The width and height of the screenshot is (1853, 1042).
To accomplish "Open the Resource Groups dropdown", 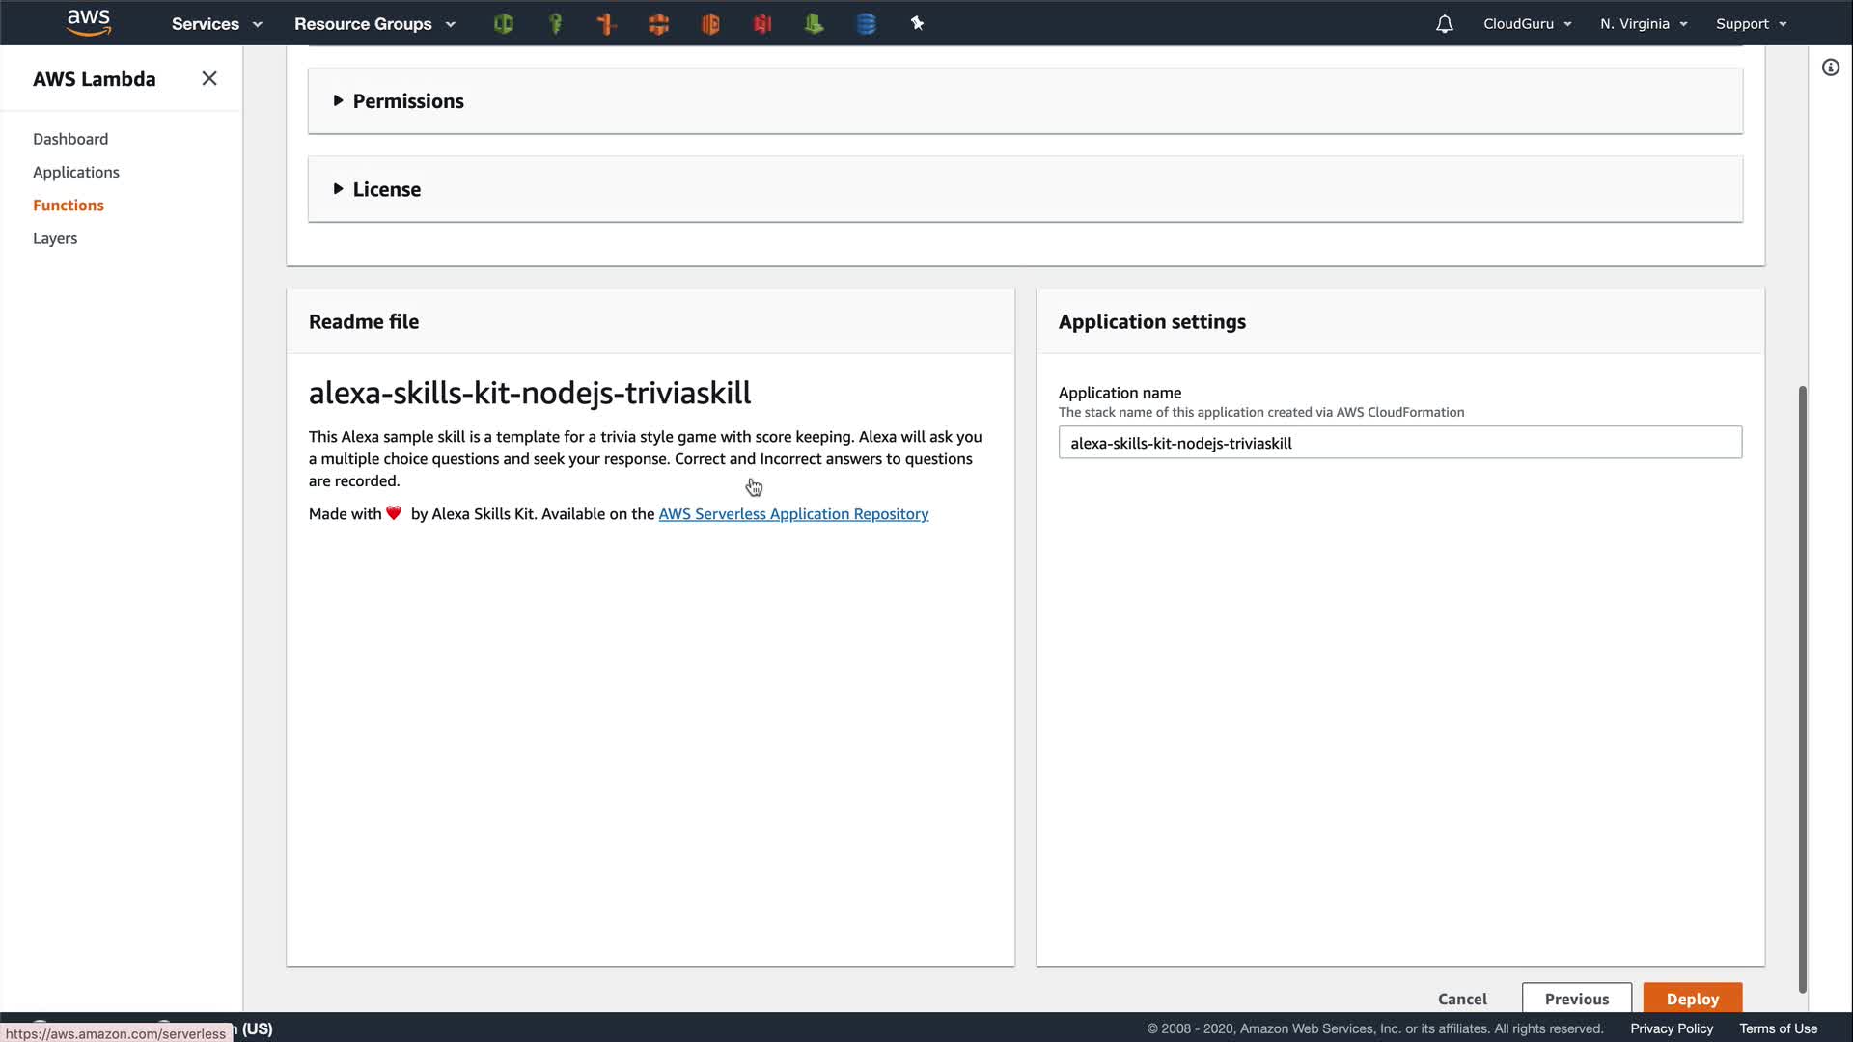I will (374, 24).
